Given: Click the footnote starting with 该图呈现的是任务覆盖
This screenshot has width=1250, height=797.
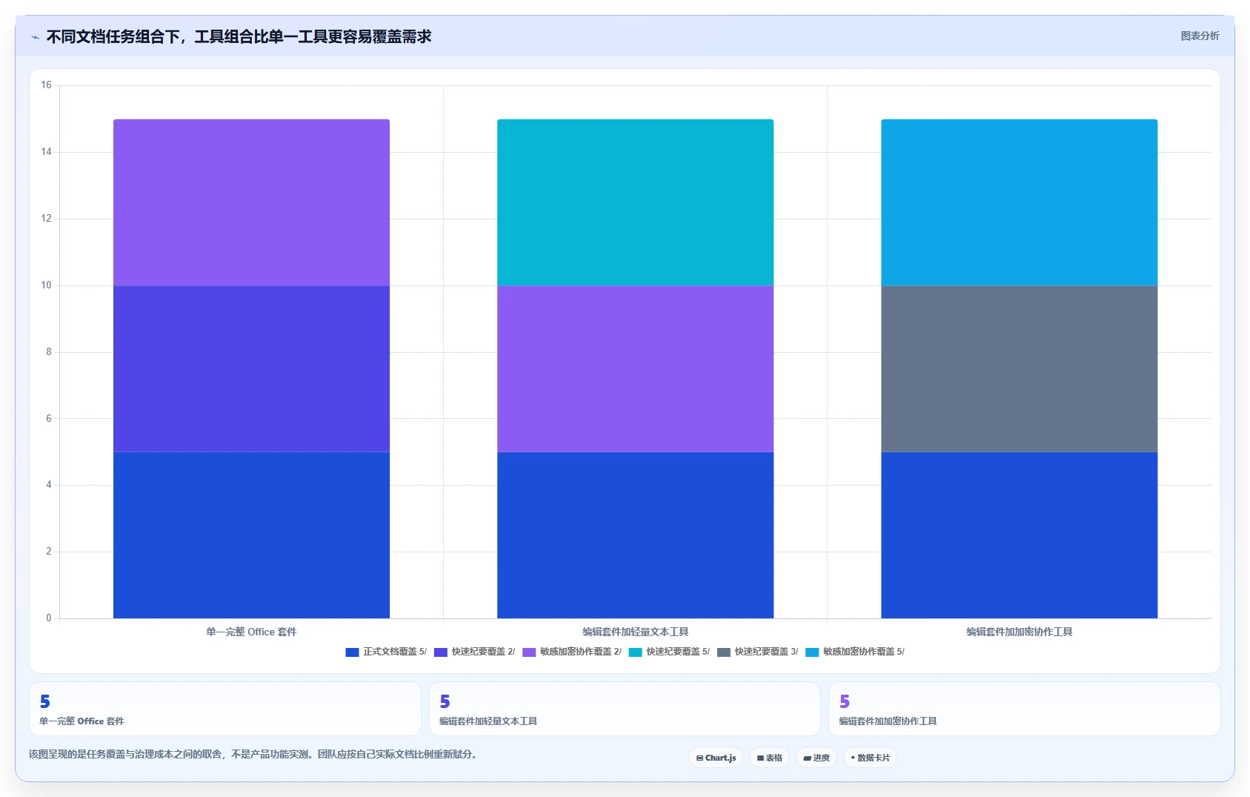Looking at the screenshot, I should 255,754.
